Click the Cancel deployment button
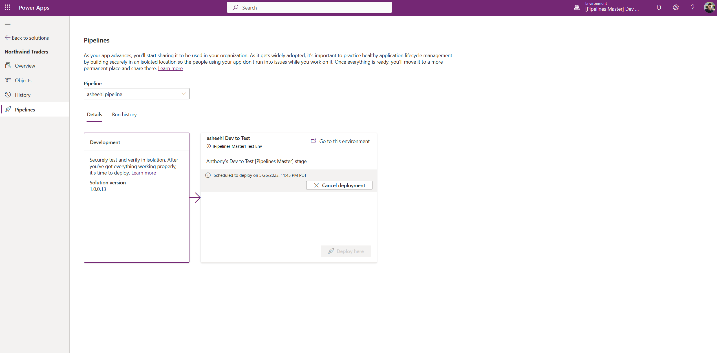The height and width of the screenshot is (353, 717). point(339,186)
